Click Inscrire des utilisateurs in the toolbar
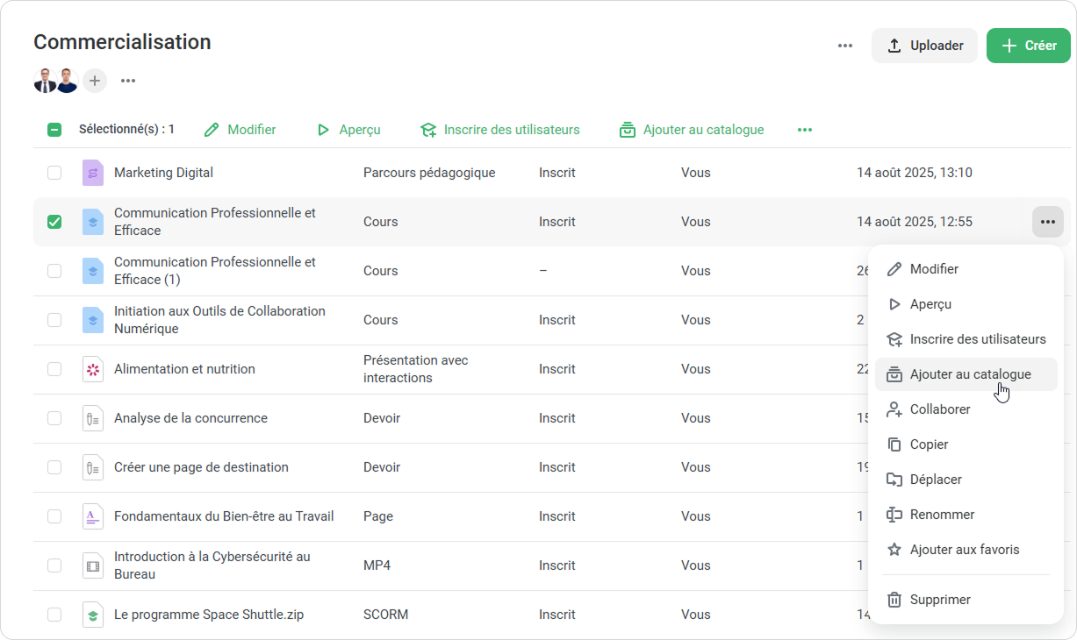Viewport: 1077px width, 640px height. [500, 130]
